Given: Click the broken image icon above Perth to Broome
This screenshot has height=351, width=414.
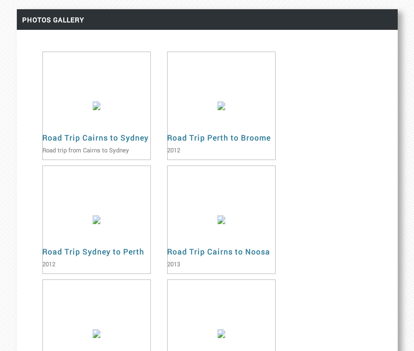Looking at the screenshot, I should coord(221,106).
